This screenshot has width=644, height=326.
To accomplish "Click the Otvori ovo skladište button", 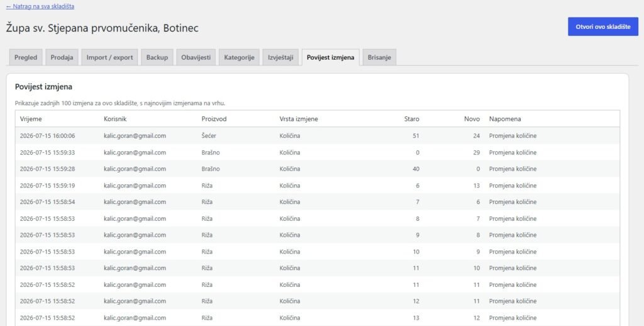I will pyautogui.click(x=603, y=26).
